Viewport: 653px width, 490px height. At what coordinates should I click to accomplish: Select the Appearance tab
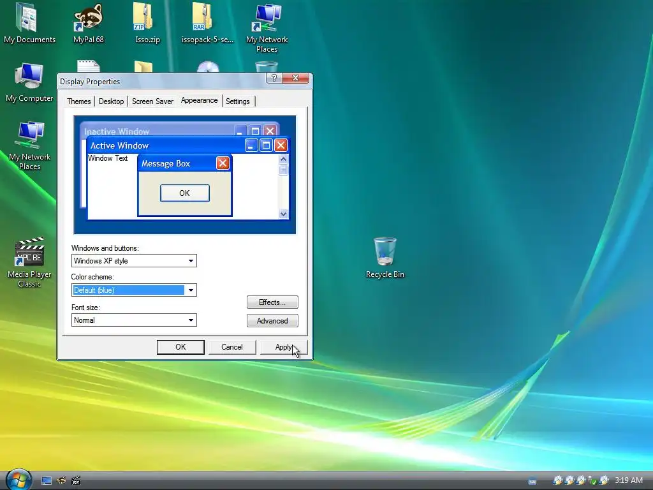[x=199, y=100]
